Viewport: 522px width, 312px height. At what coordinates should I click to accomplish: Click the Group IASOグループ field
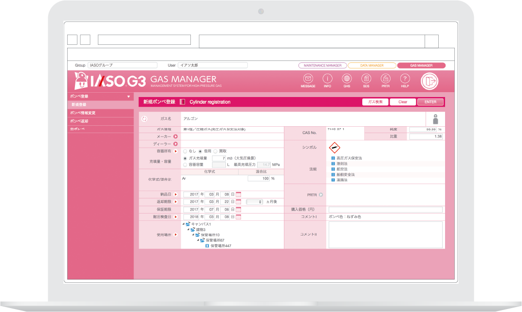tap(122, 65)
